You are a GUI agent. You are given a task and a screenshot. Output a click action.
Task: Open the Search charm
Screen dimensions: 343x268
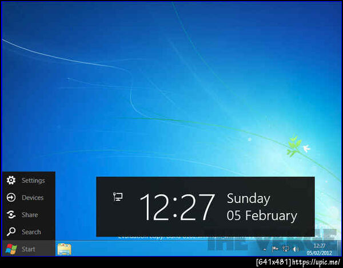(29, 231)
